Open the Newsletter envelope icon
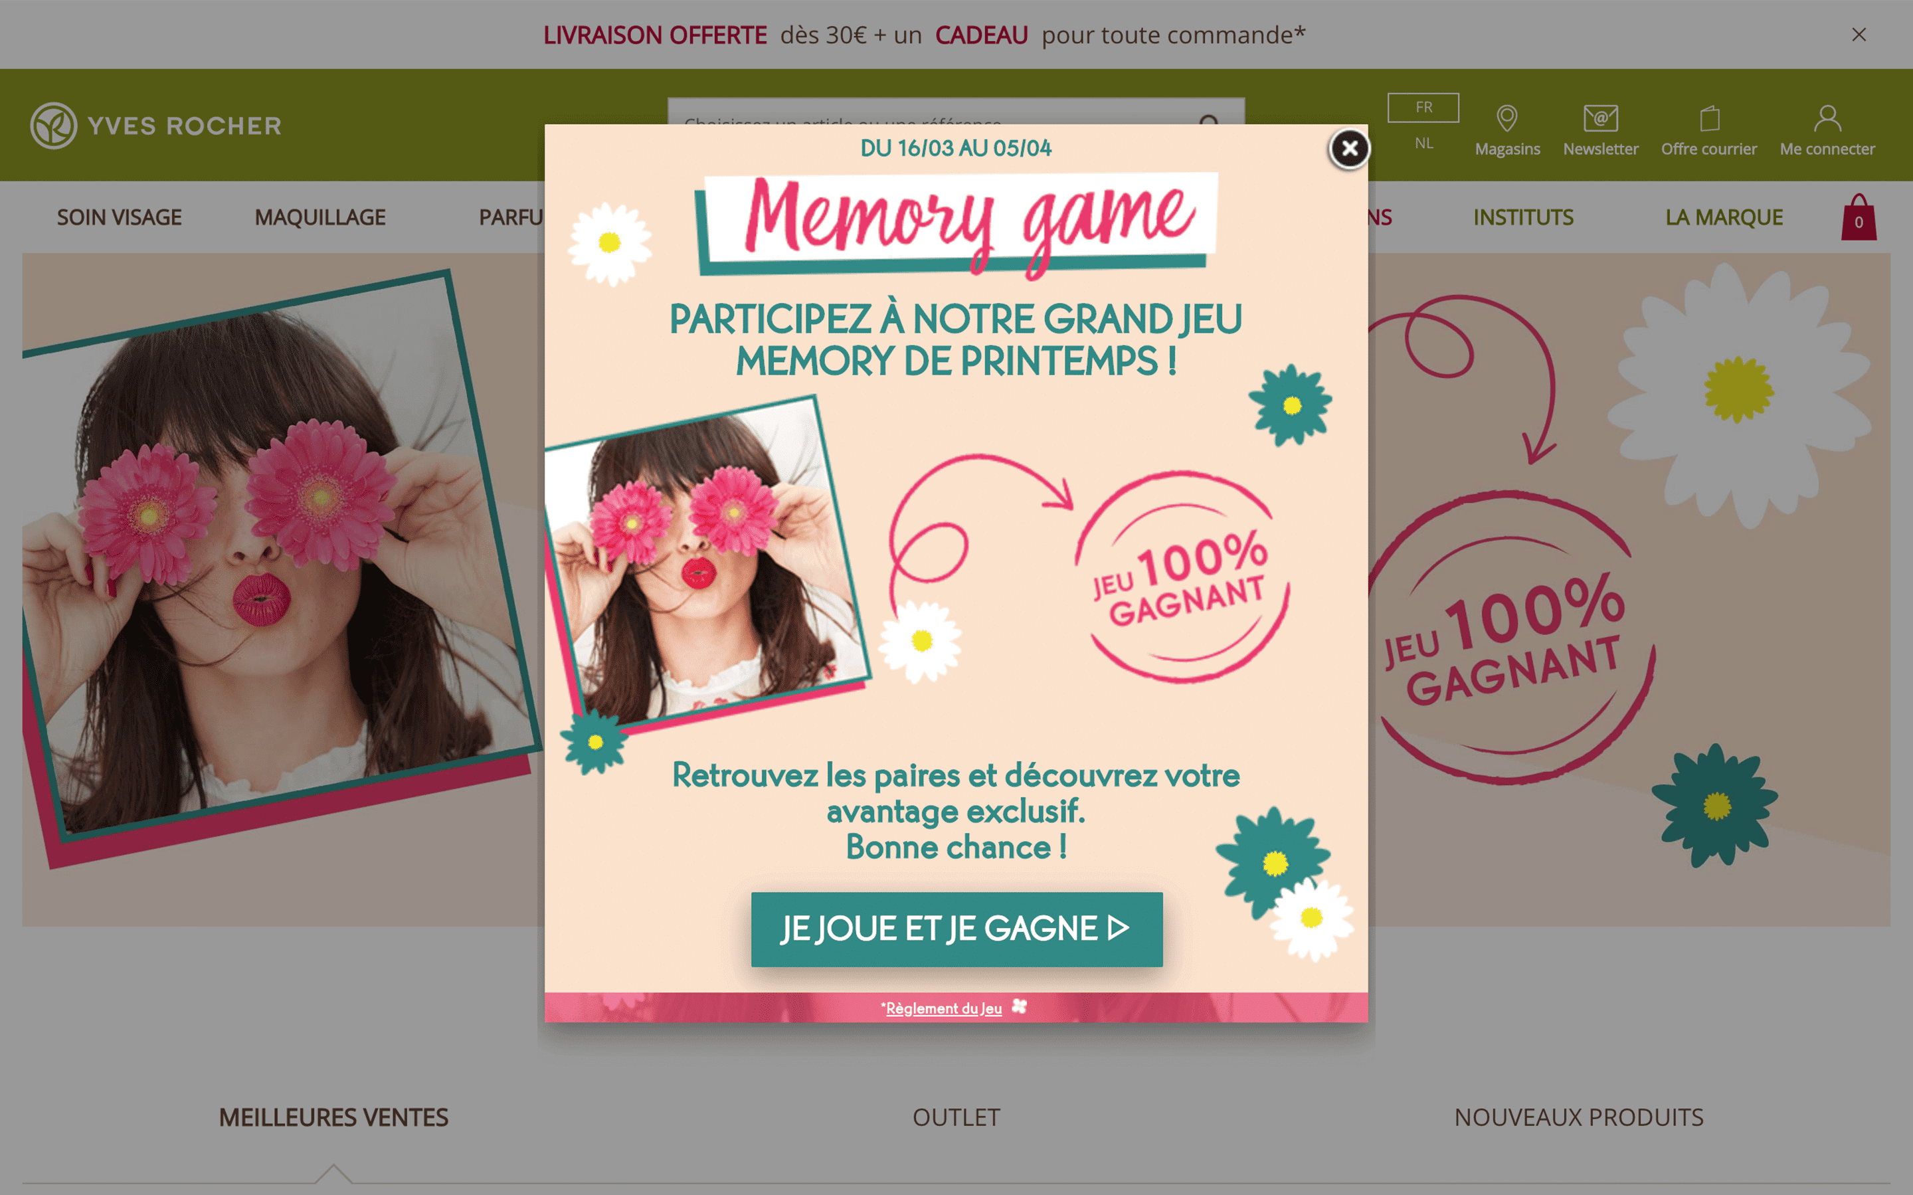This screenshot has width=1913, height=1195. [x=1600, y=118]
